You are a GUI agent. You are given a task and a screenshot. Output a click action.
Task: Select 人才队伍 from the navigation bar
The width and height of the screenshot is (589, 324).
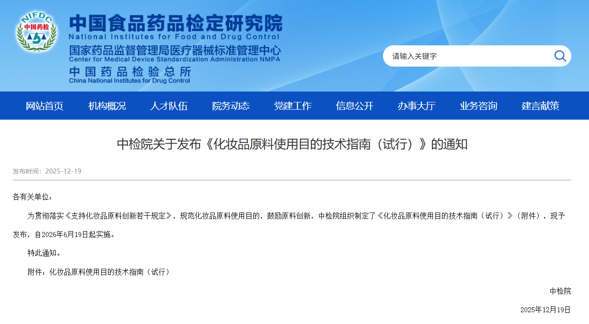169,106
